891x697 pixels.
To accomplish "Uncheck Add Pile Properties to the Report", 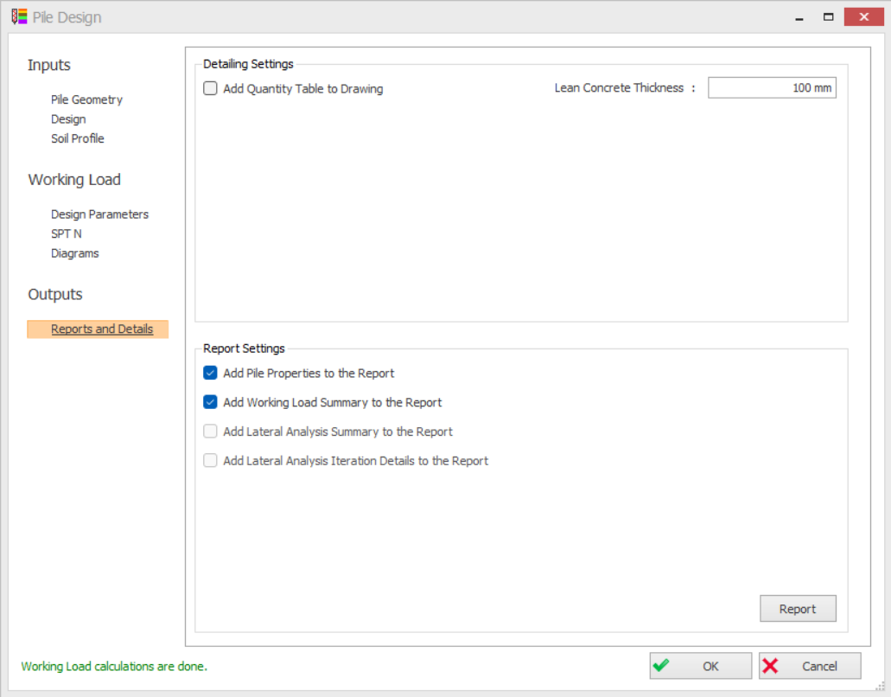I will (x=211, y=374).
